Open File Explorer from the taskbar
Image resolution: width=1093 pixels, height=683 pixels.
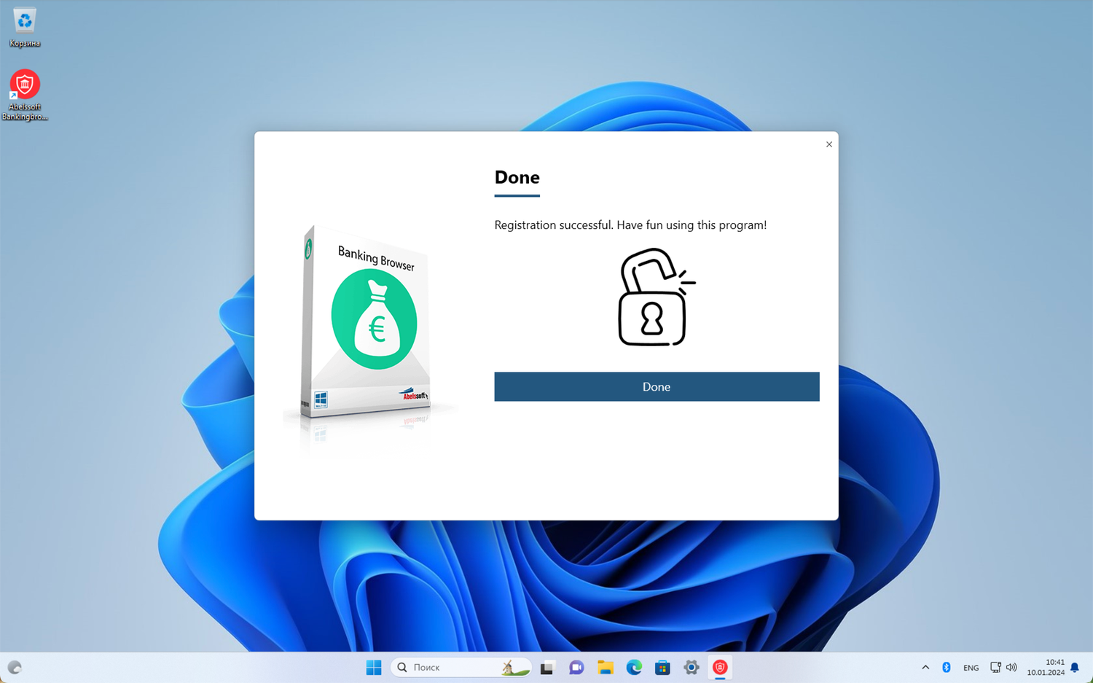tap(605, 667)
